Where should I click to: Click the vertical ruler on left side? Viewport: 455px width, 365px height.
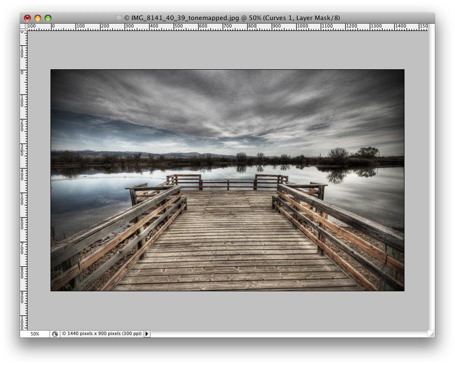(24, 180)
